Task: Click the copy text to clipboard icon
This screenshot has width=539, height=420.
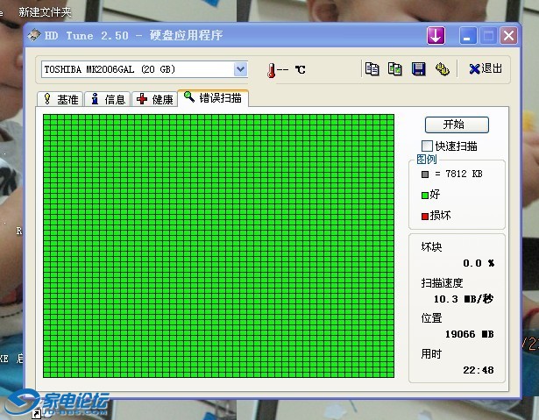Action: coord(372,69)
